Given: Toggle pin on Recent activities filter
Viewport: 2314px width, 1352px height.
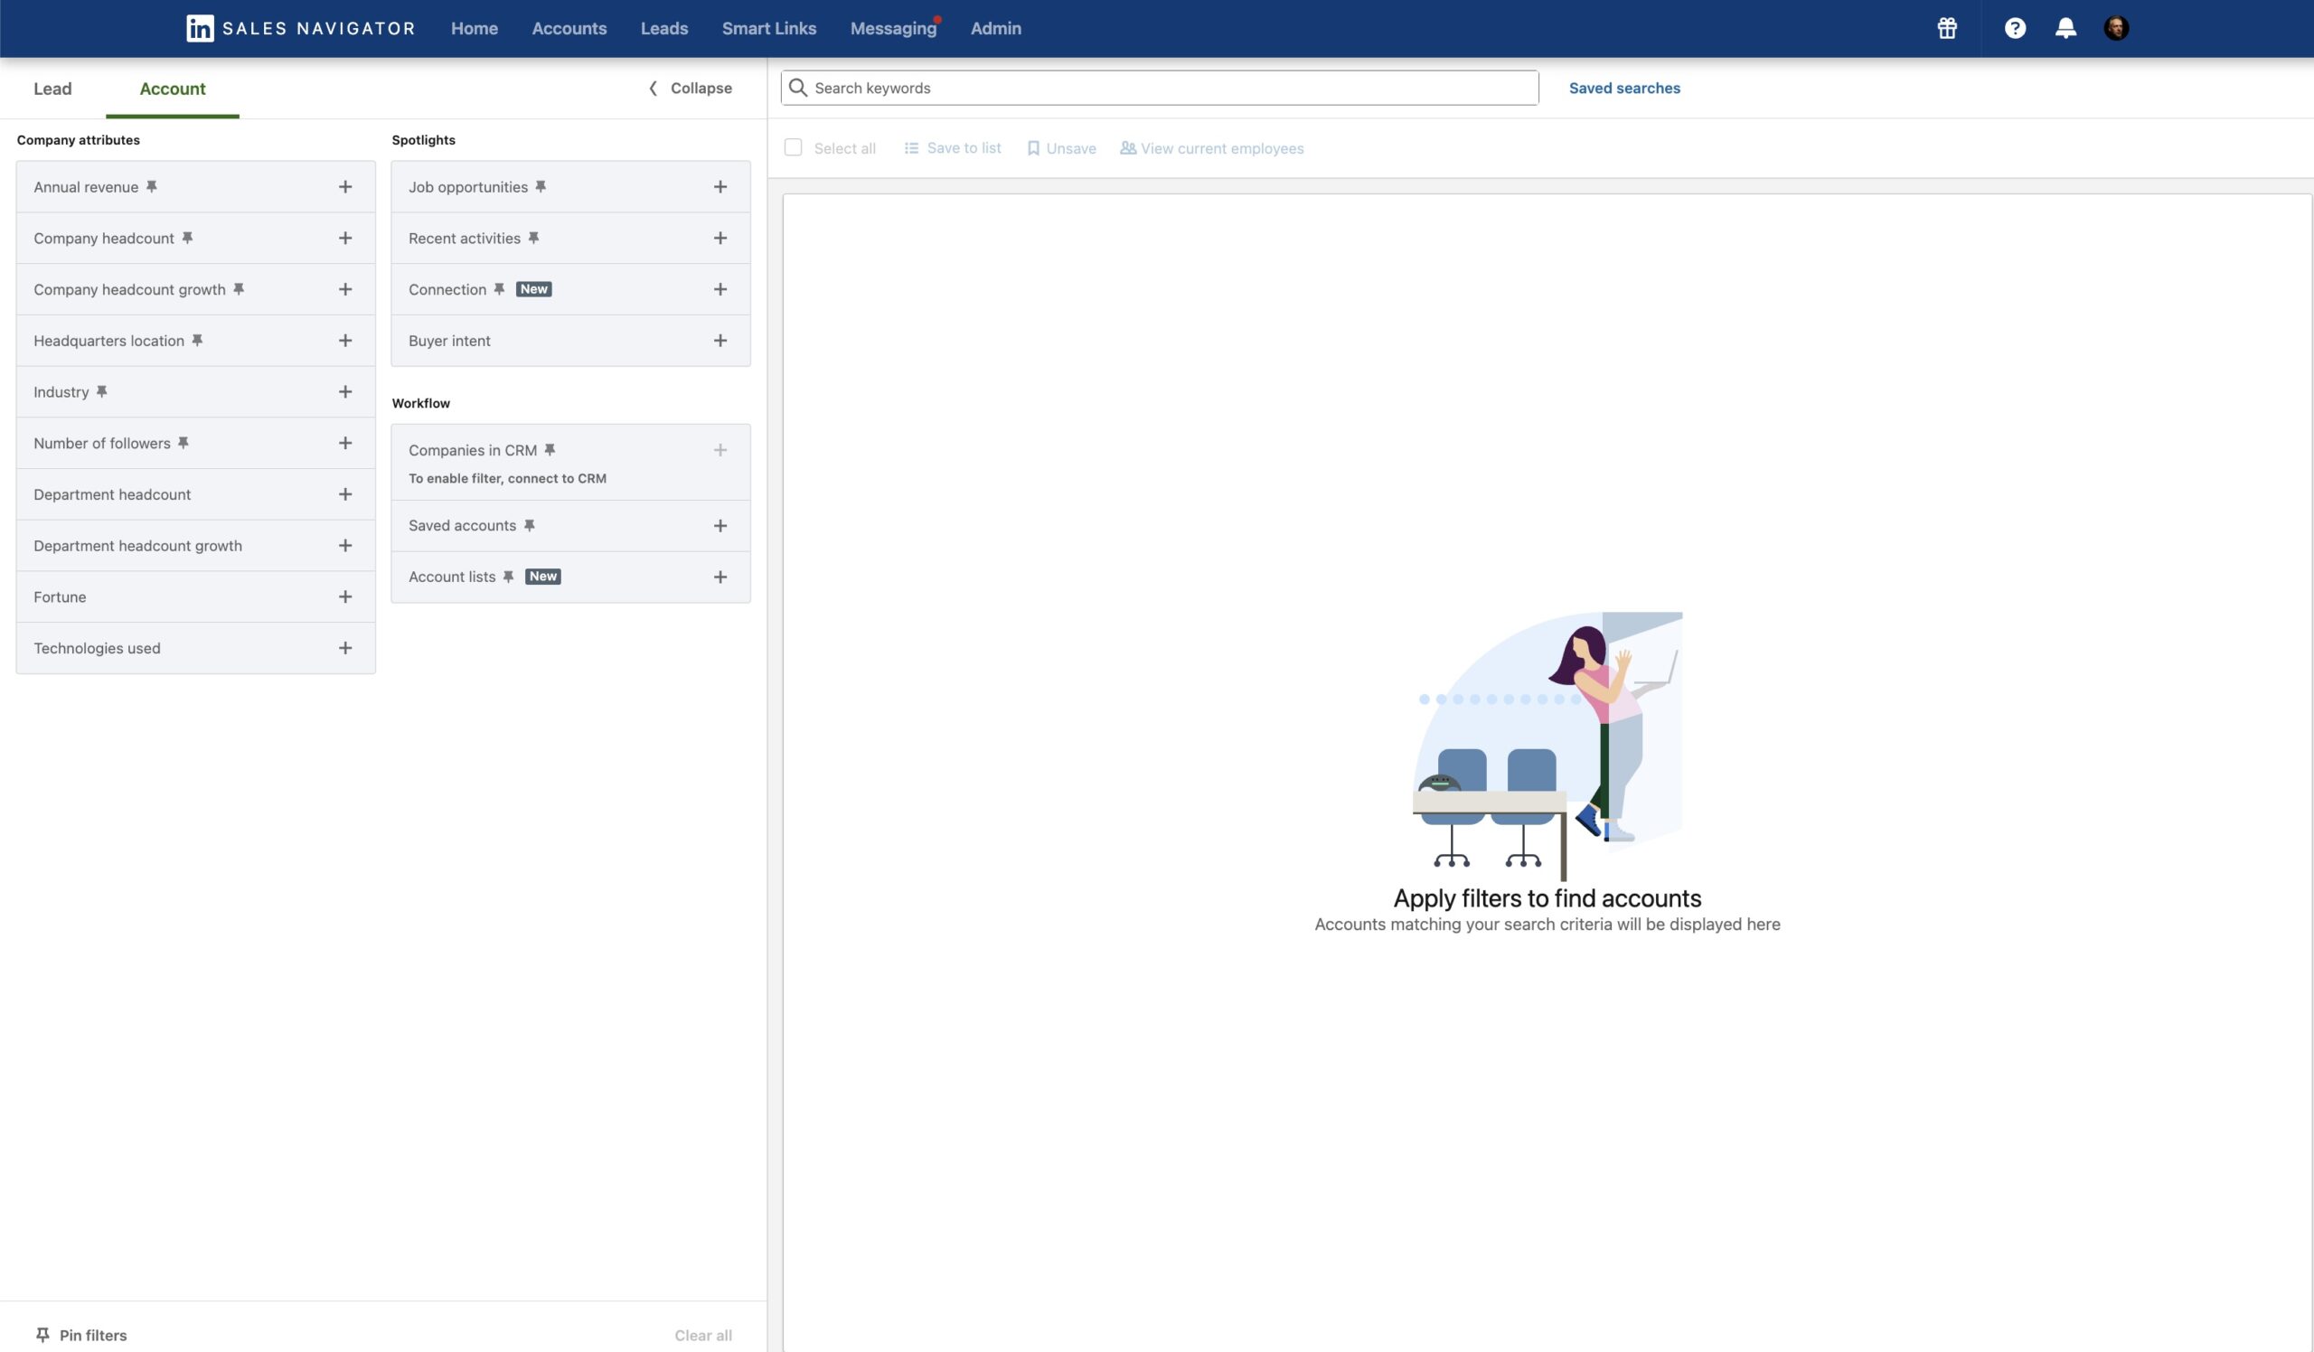Looking at the screenshot, I should (x=533, y=238).
